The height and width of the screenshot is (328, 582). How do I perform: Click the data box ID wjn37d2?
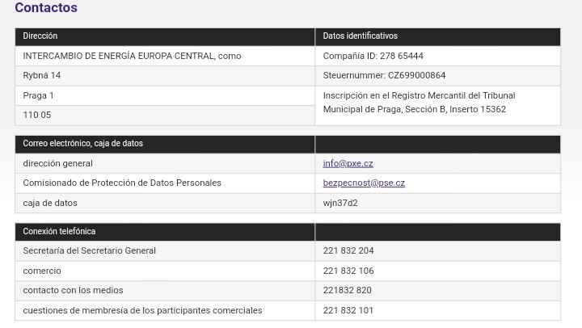(340, 203)
